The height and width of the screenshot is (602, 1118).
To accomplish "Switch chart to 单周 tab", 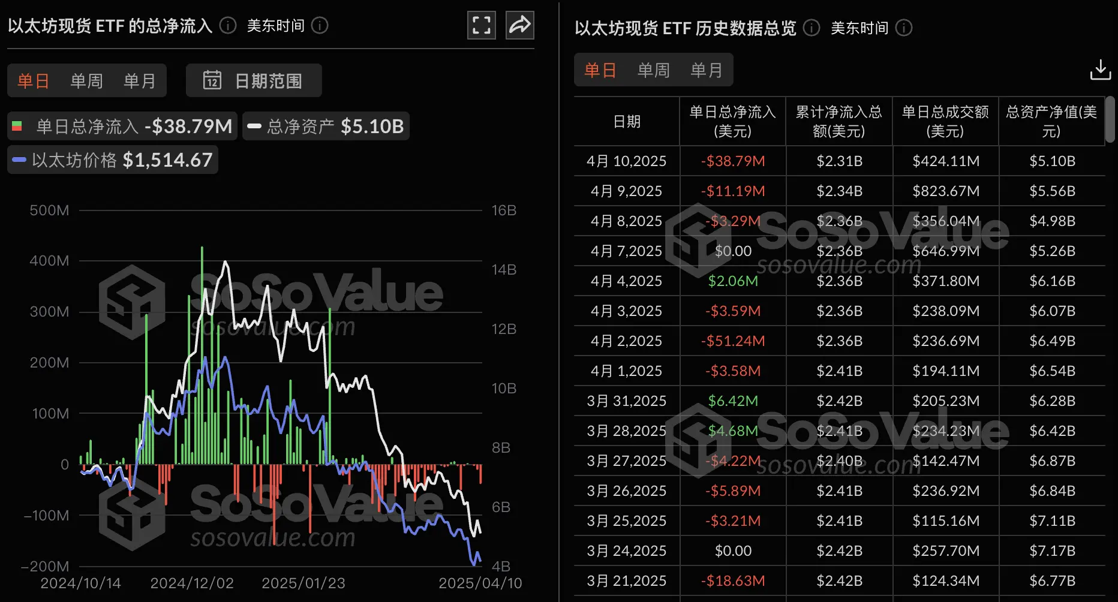I will pos(86,80).
